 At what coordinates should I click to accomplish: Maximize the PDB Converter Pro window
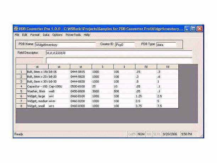click(x=193, y=29)
